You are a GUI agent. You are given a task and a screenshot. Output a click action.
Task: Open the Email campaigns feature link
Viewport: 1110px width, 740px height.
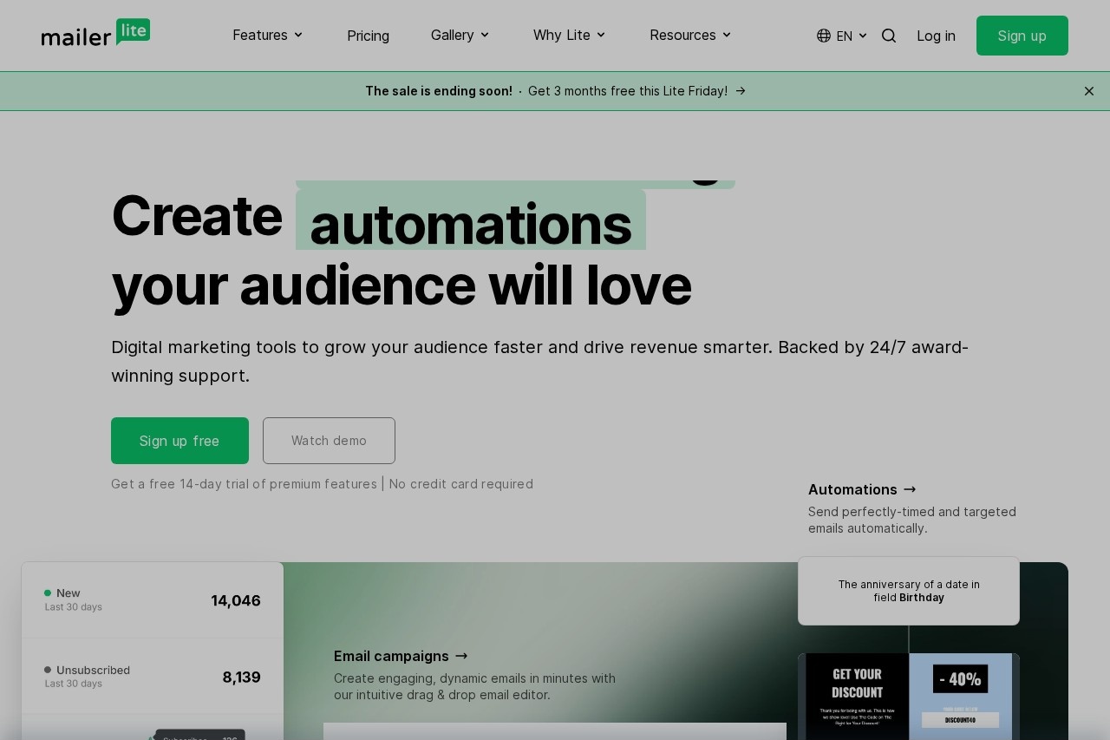(401, 656)
